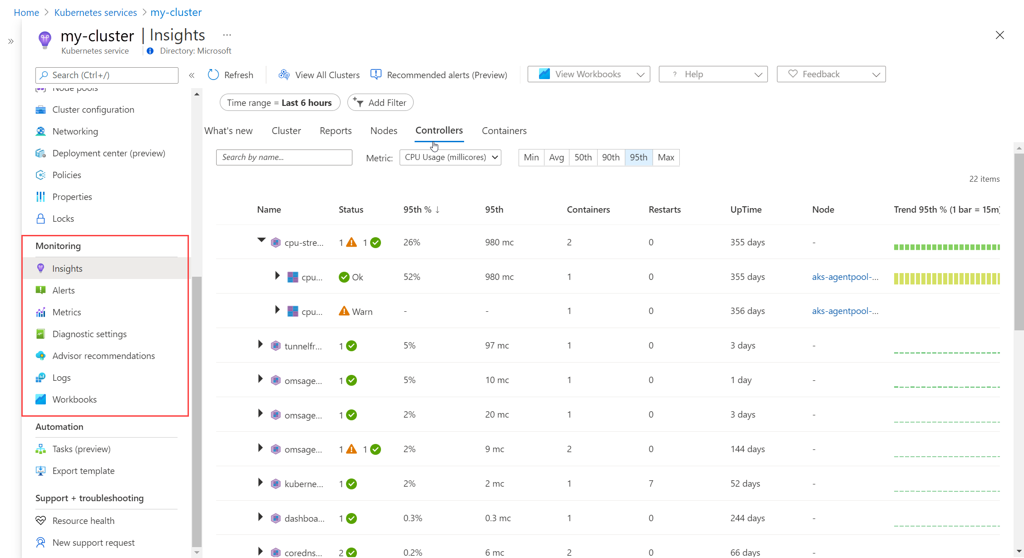
Task: Switch to the Reports tab
Action: tap(336, 131)
